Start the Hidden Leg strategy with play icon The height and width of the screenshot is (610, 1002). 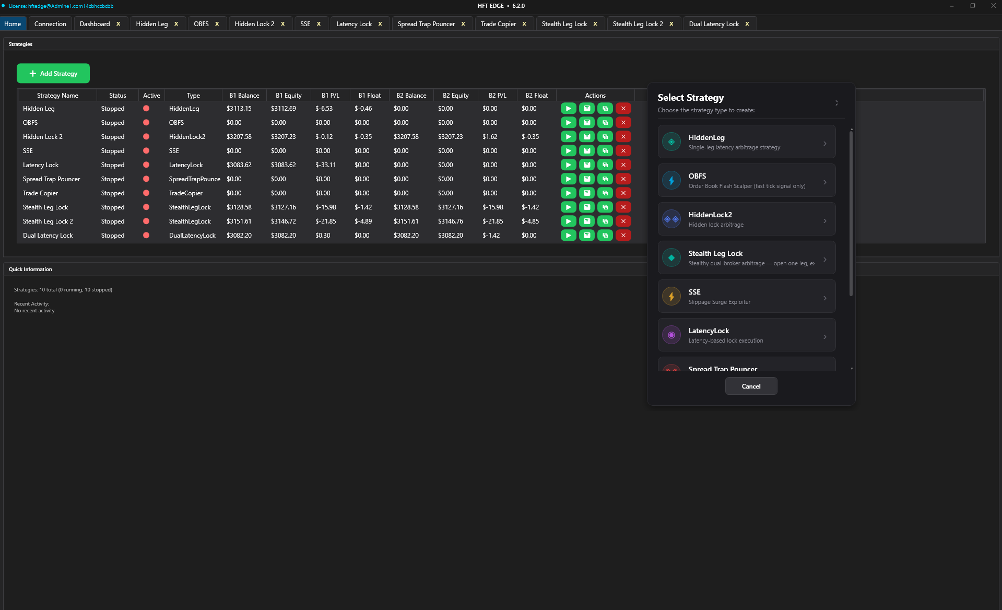568,109
